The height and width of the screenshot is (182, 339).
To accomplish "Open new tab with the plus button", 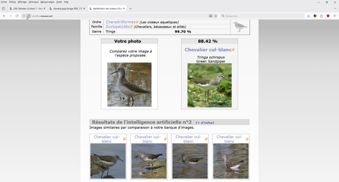I will point(130,8).
